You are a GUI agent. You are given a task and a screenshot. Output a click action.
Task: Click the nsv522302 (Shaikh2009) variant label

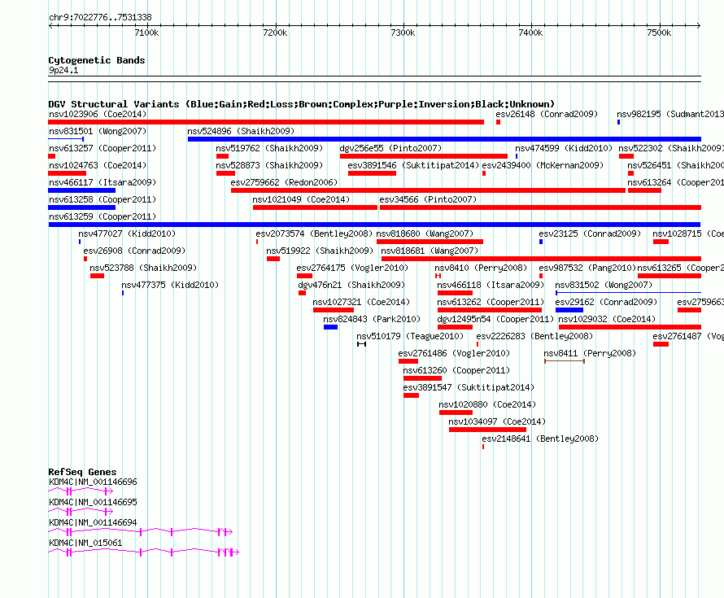tap(671, 148)
